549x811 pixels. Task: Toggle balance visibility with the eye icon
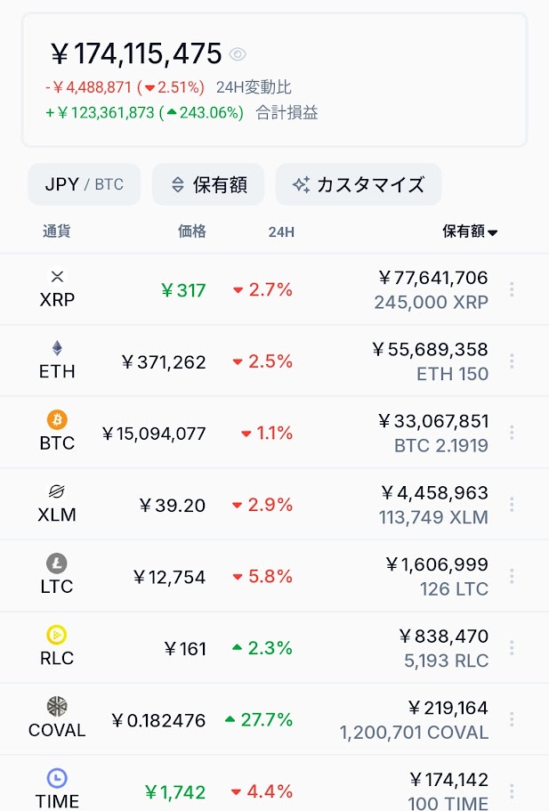[238, 54]
